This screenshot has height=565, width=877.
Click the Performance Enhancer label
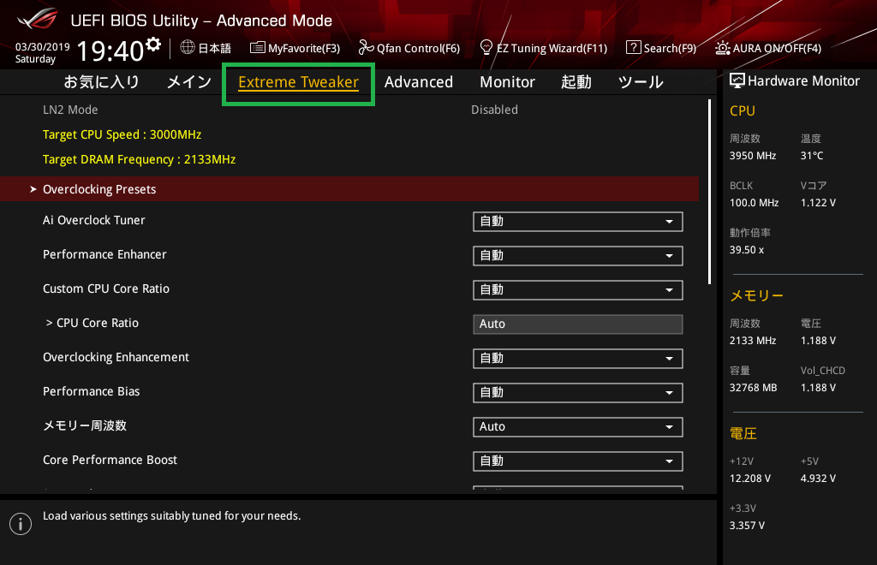pos(104,254)
